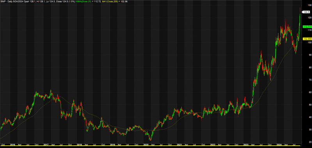Click the 2017 year label on time axis
The image size is (312, 148).
click(46, 144)
